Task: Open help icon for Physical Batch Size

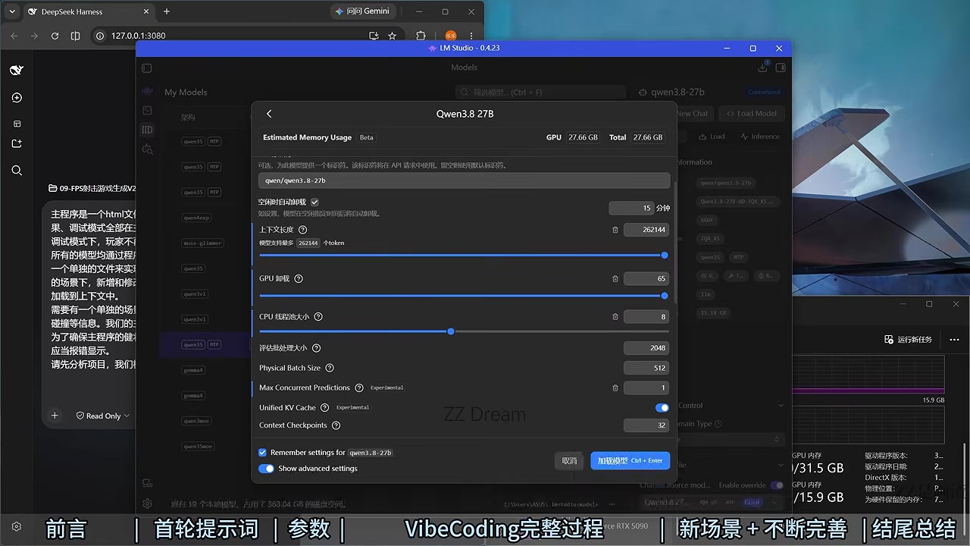Action: (x=330, y=368)
